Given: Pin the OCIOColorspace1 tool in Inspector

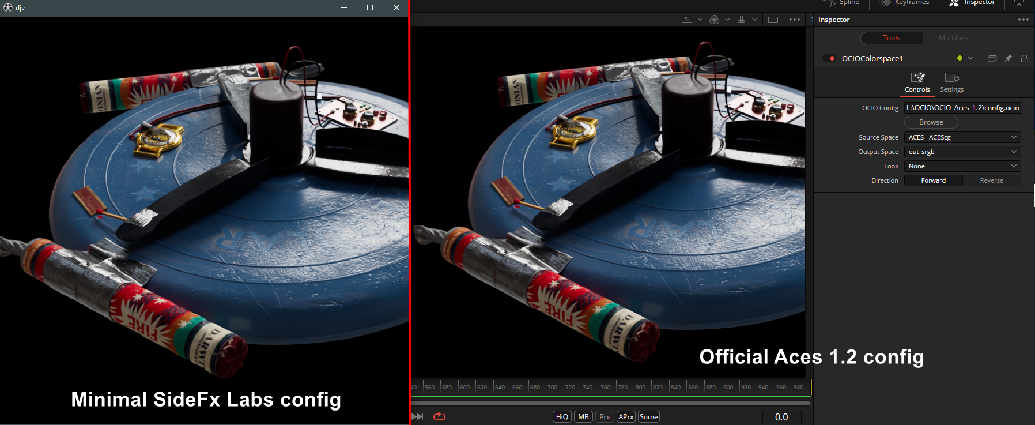Looking at the screenshot, I should (x=1008, y=58).
